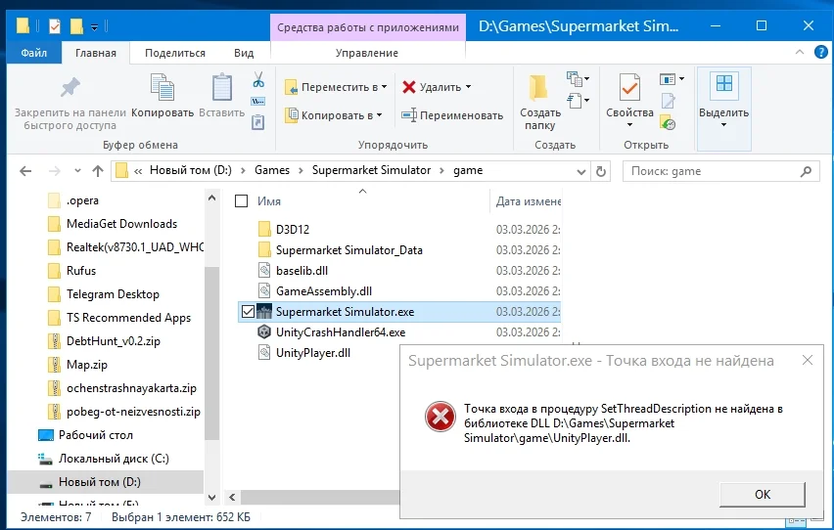Click the Удалить red X icon
Screen dimensions: 834x530
pyautogui.click(x=409, y=87)
